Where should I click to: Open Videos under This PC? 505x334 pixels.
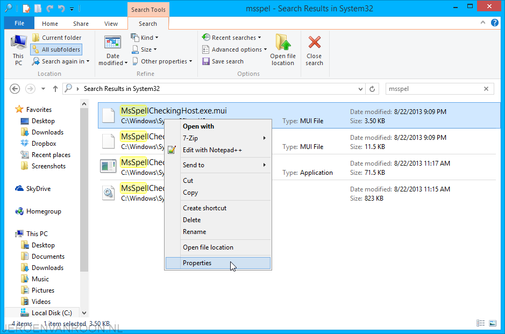click(x=35, y=302)
